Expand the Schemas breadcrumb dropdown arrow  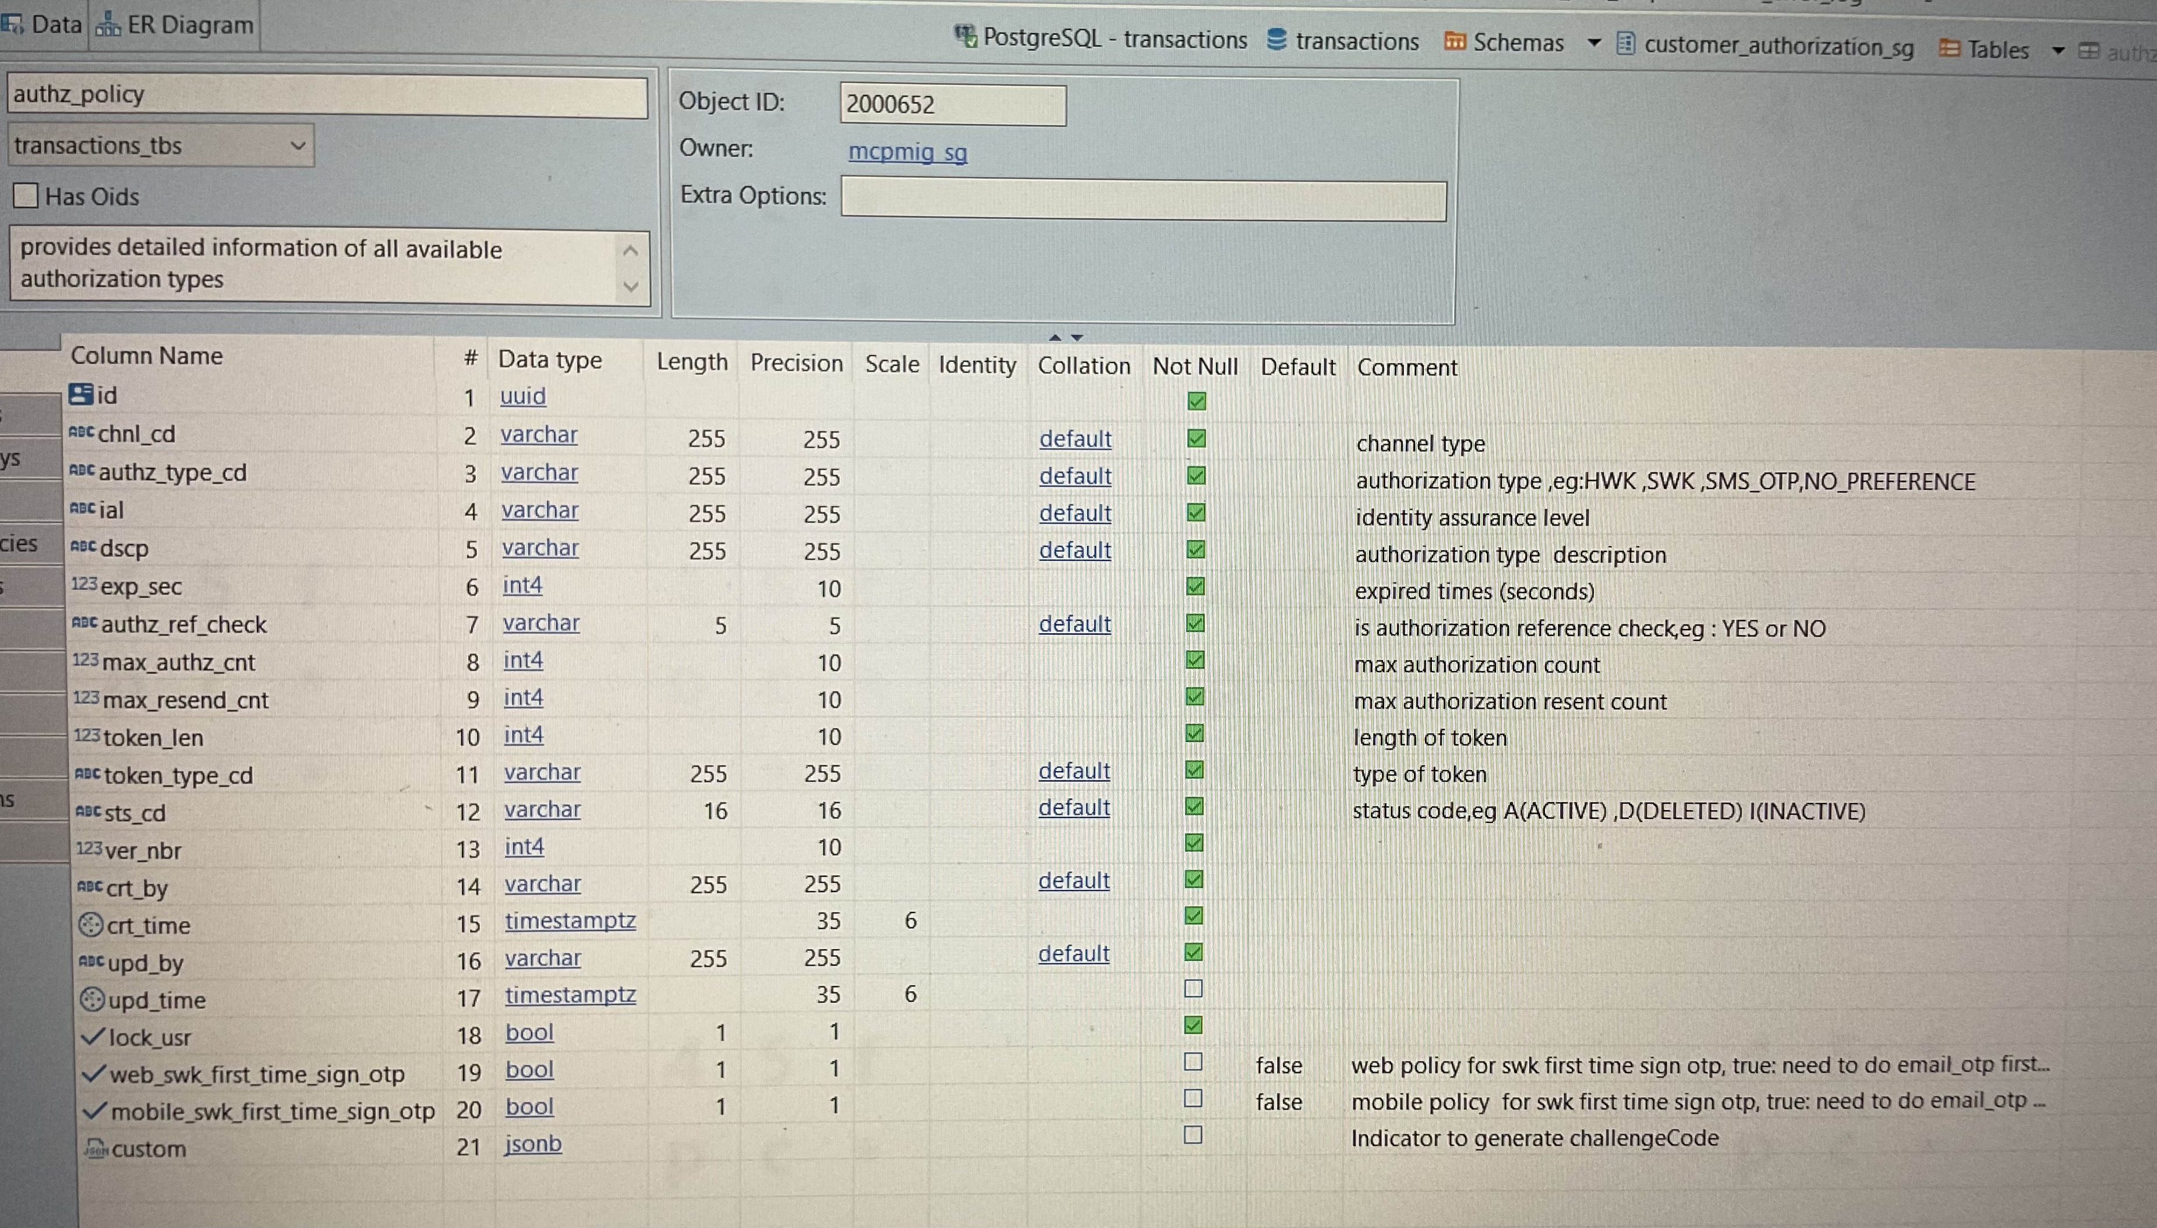pyautogui.click(x=1594, y=42)
